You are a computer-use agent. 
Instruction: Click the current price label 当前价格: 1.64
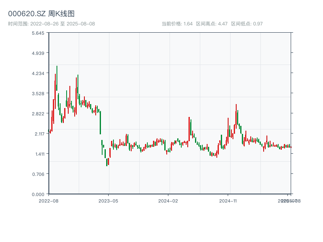[177, 24]
